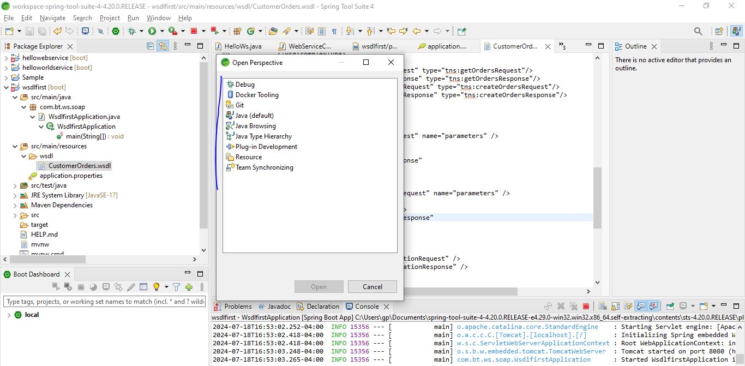Collapse All in Package Explorer

pos(151,46)
